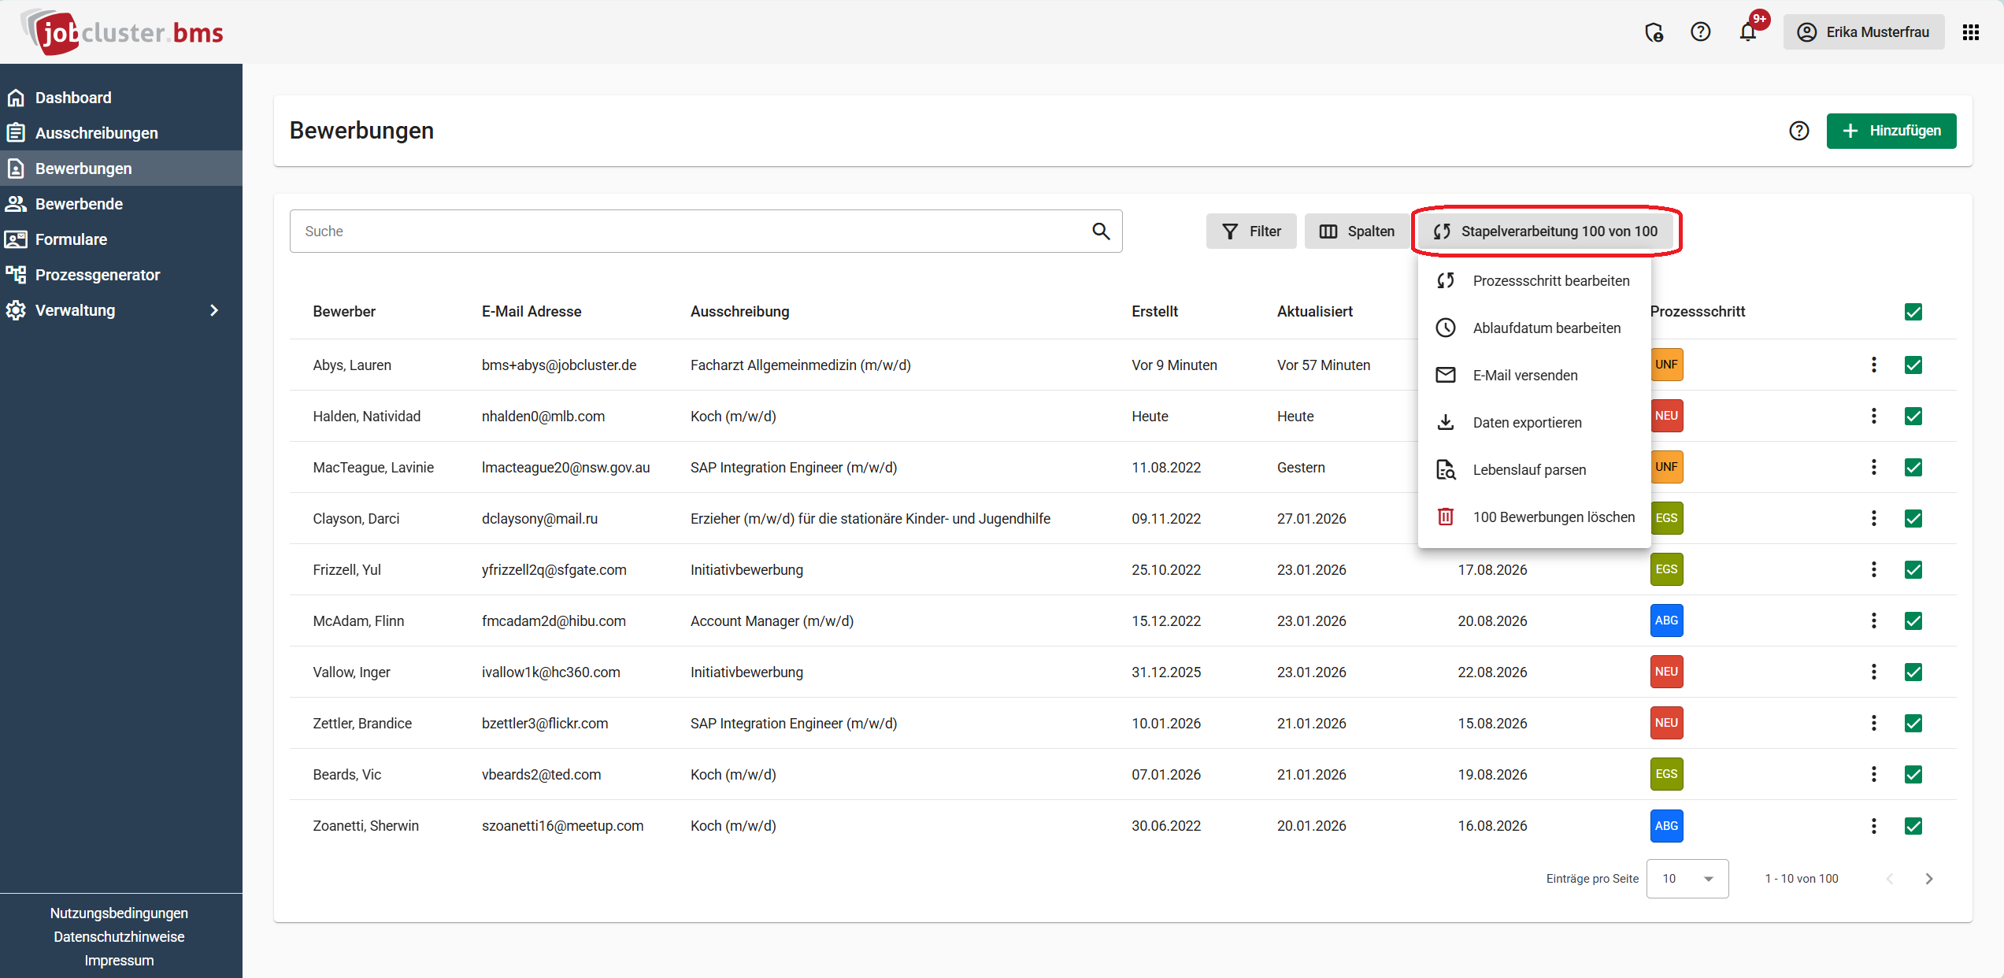
Task: Open three-dot menu for Abys, Lauren
Action: tap(1874, 365)
